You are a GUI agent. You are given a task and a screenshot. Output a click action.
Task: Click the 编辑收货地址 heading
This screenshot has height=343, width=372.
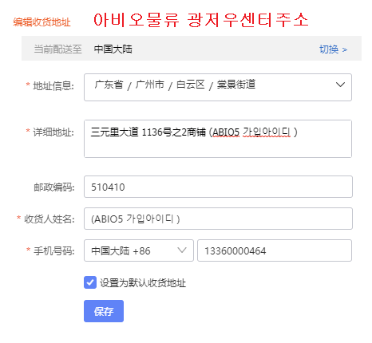pyautogui.click(x=42, y=22)
